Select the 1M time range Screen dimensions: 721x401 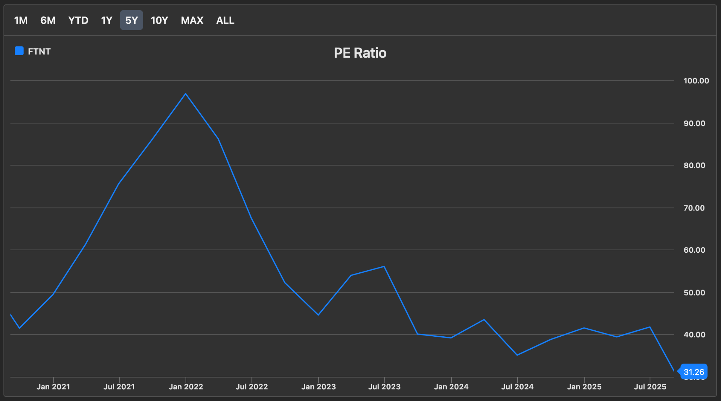pos(21,20)
